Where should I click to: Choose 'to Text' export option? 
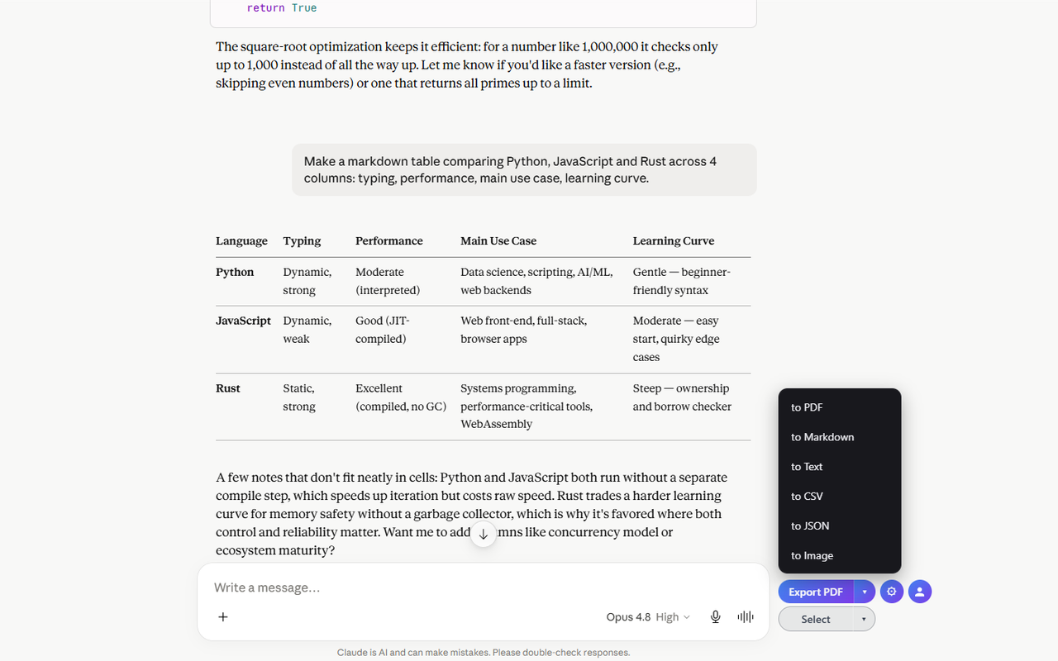click(x=840, y=467)
